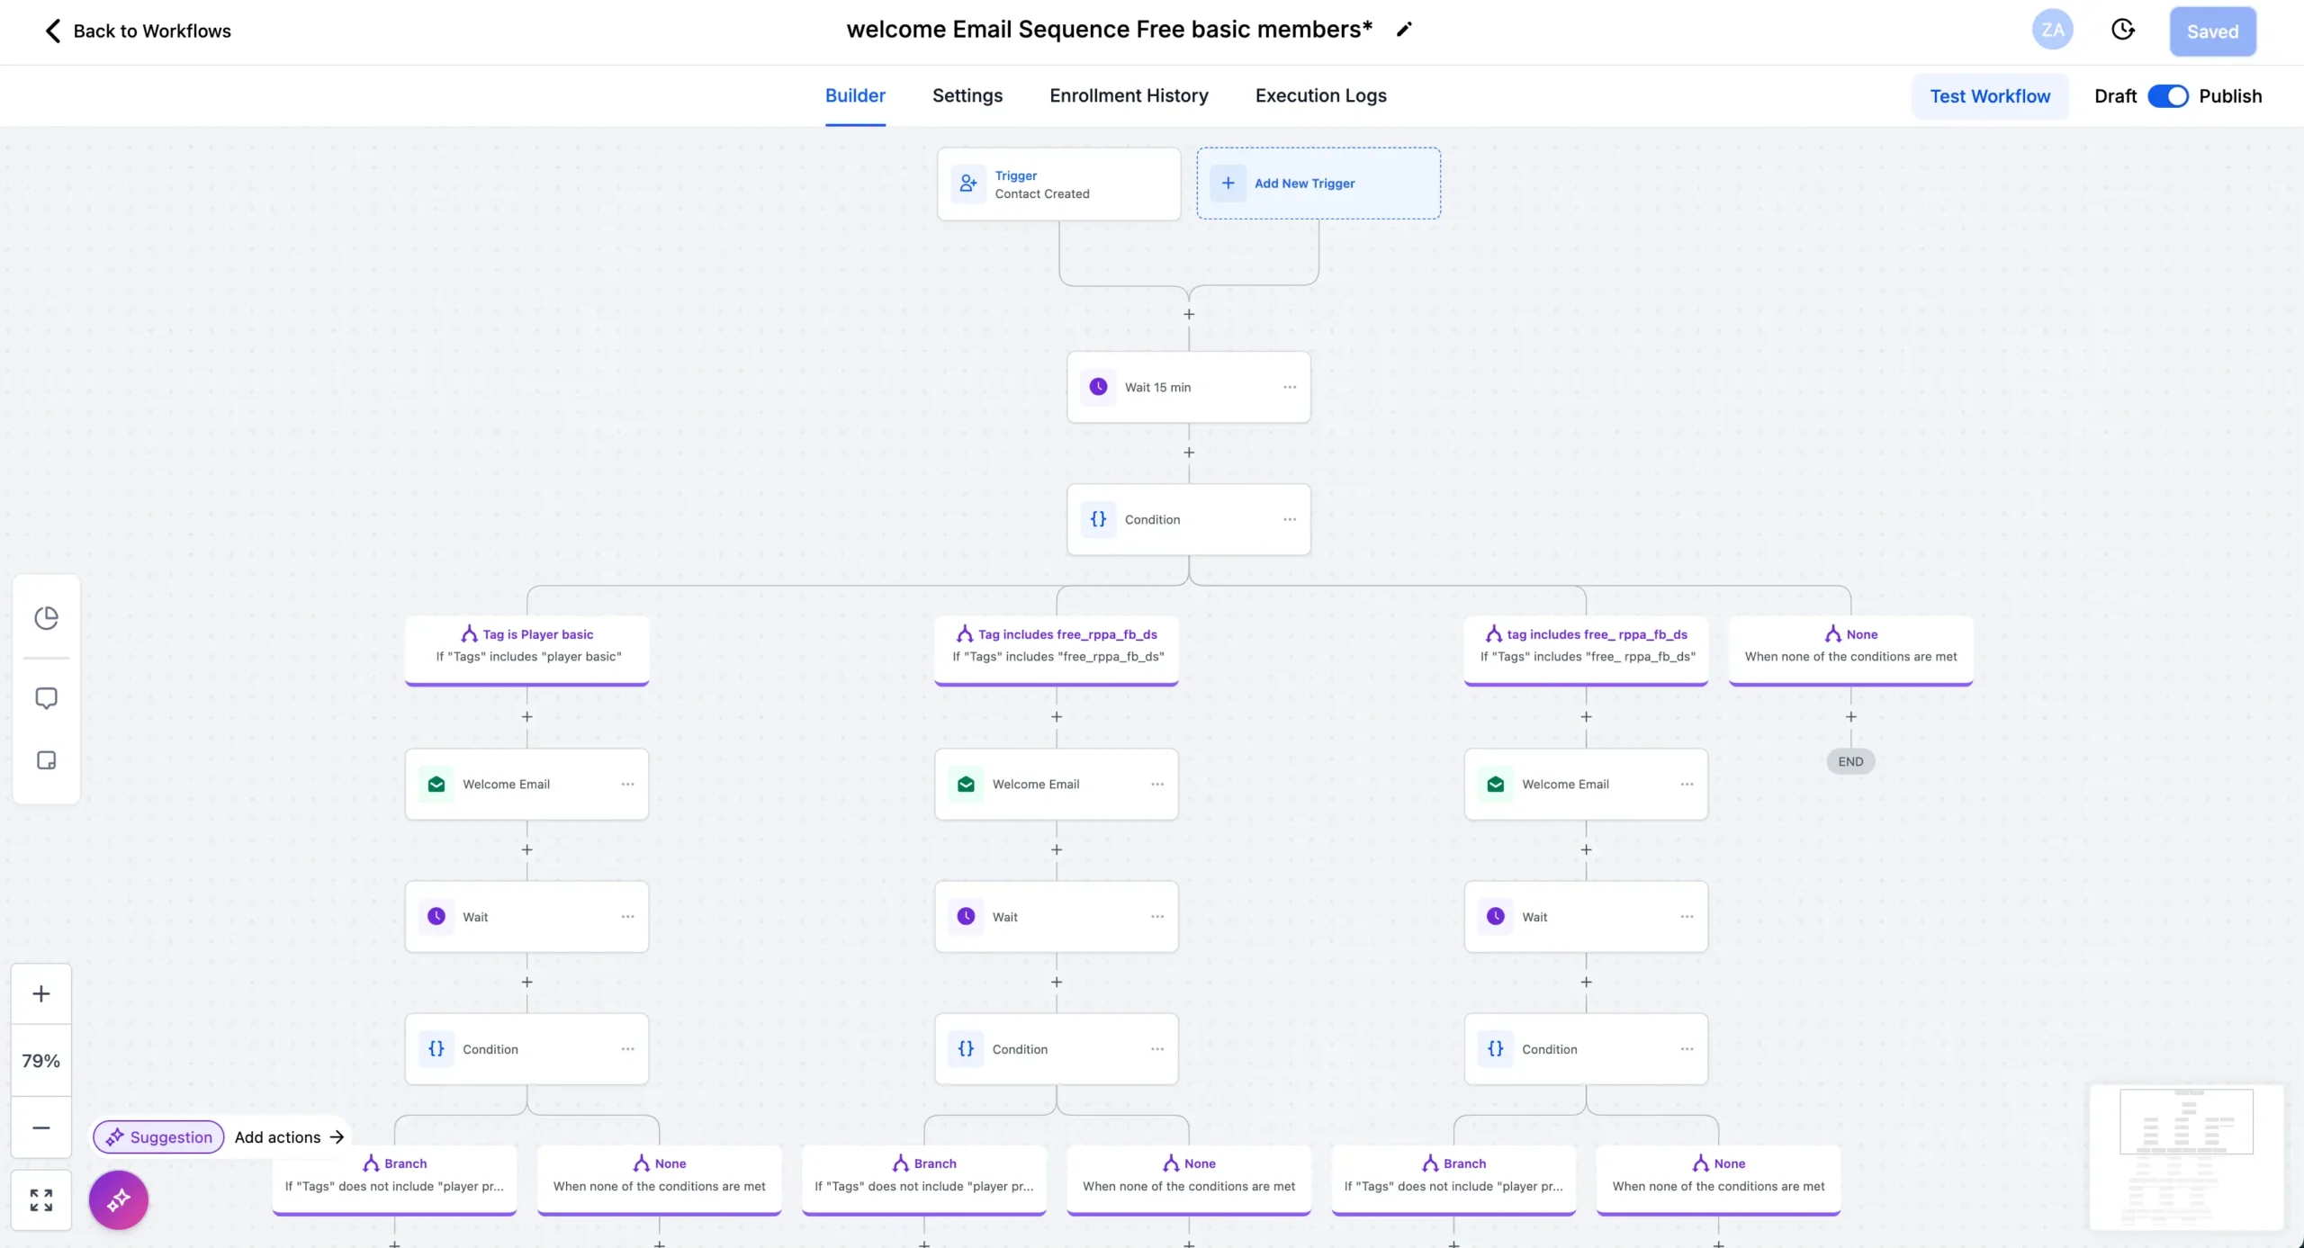2304x1248 pixels.
Task: Open three-dot menu on leftmost Welcome Email
Action: [627, 784]
